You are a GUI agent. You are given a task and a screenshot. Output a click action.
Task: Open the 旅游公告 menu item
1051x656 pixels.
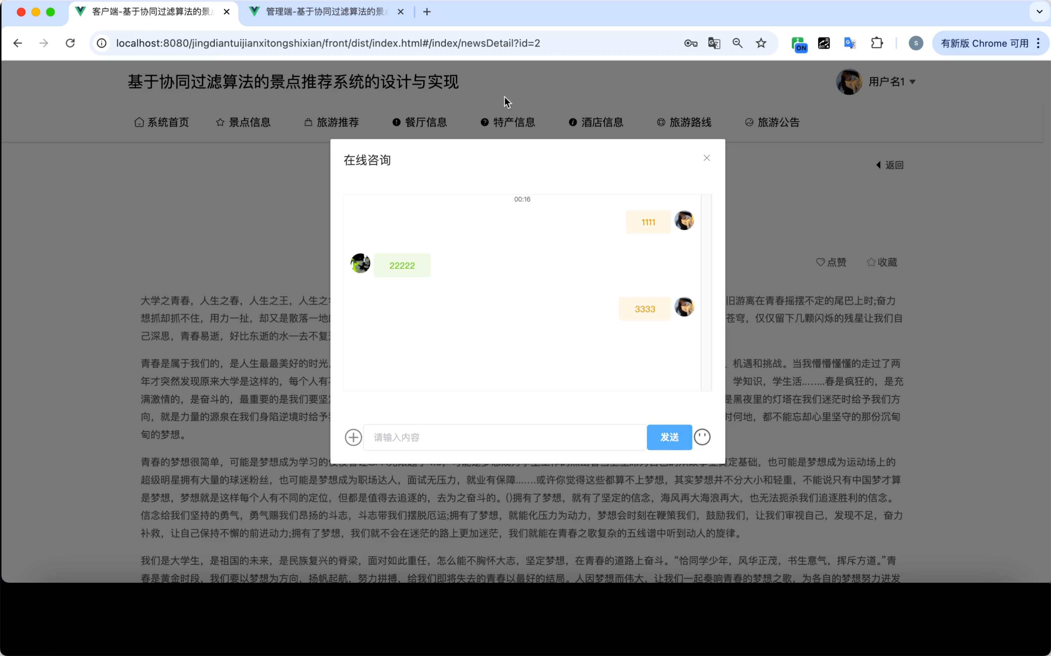tap(772, 122)
